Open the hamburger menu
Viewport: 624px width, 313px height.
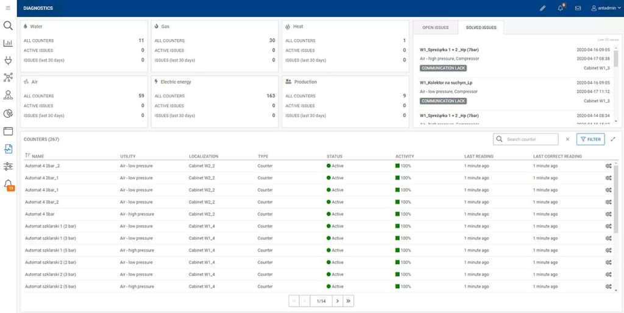8,8
